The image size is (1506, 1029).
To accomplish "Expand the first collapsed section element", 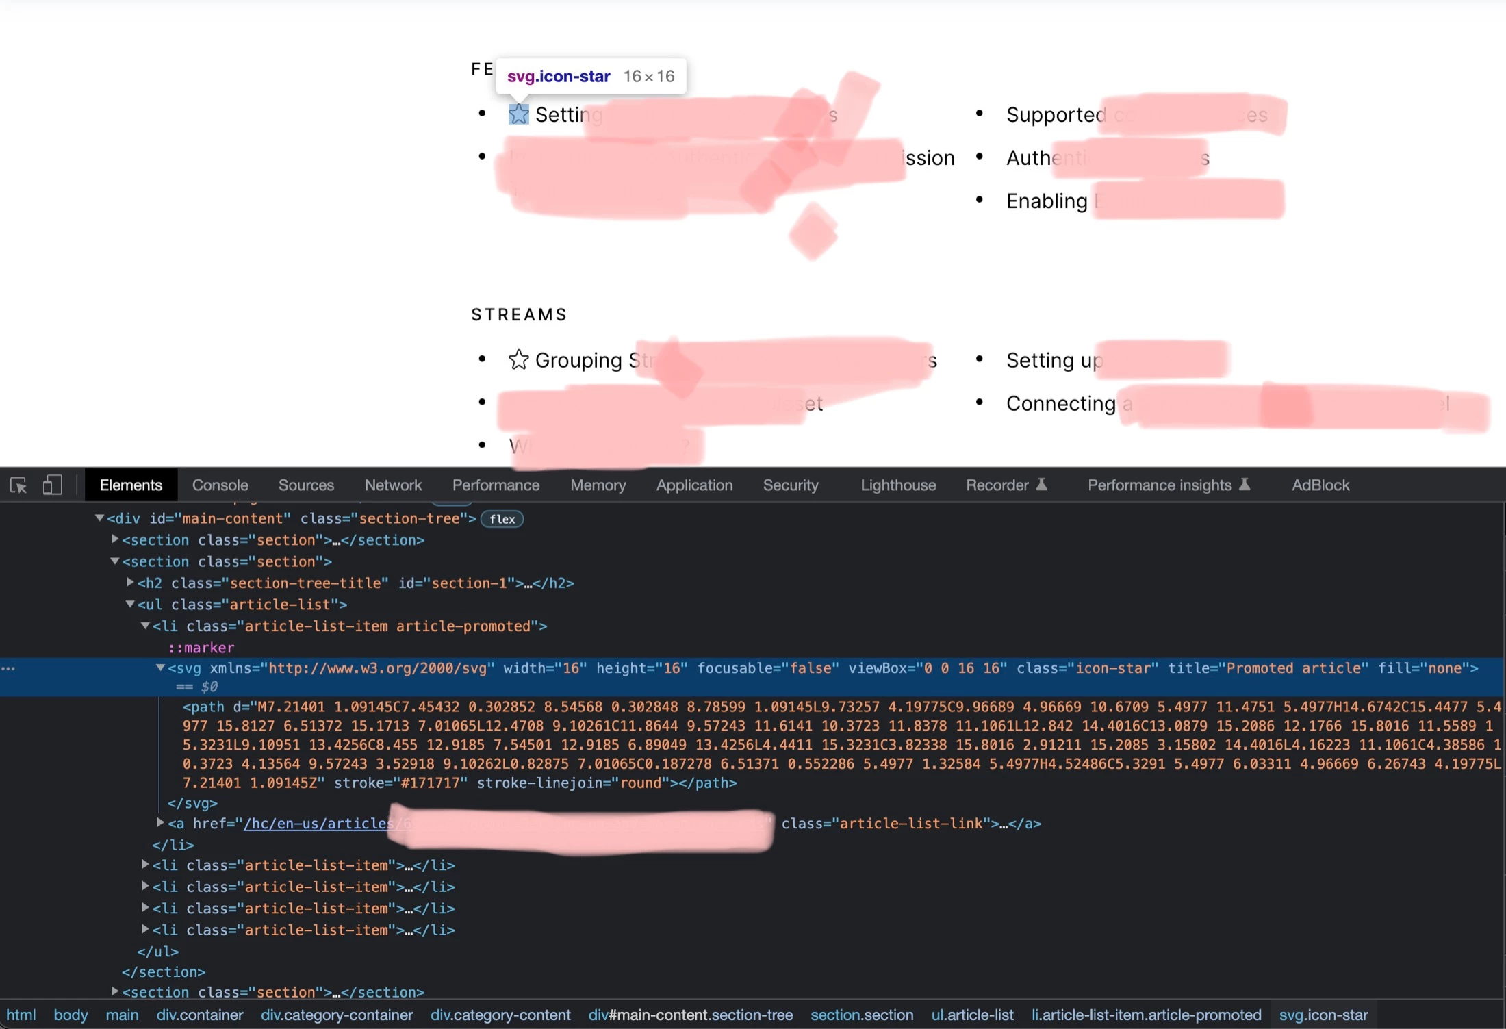I will 115,539.
